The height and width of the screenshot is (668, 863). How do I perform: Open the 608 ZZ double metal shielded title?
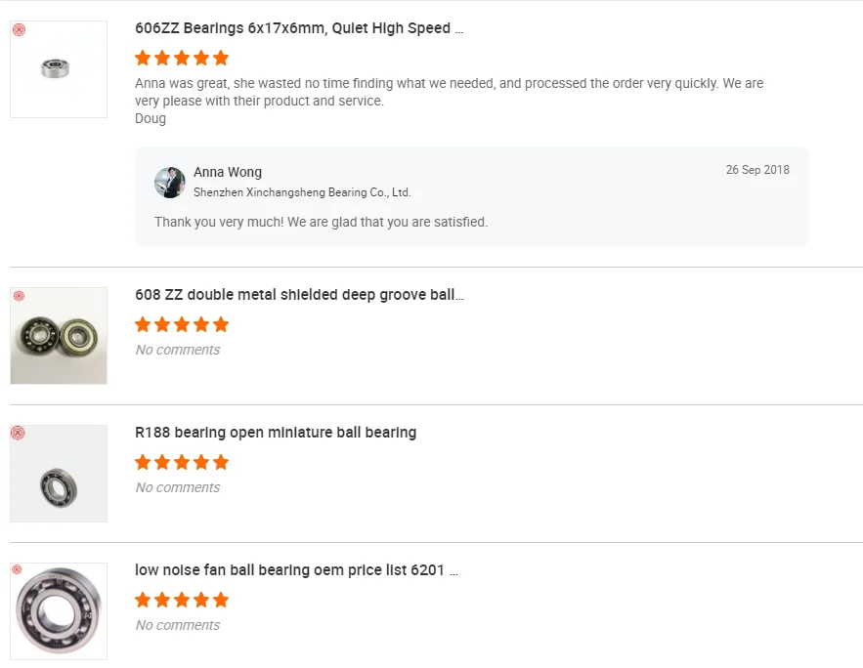(299, 295)
